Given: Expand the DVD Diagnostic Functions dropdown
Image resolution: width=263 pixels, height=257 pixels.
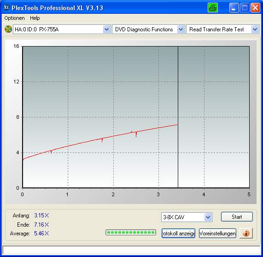Looking at the screenshot, I should tap(181, 29).
